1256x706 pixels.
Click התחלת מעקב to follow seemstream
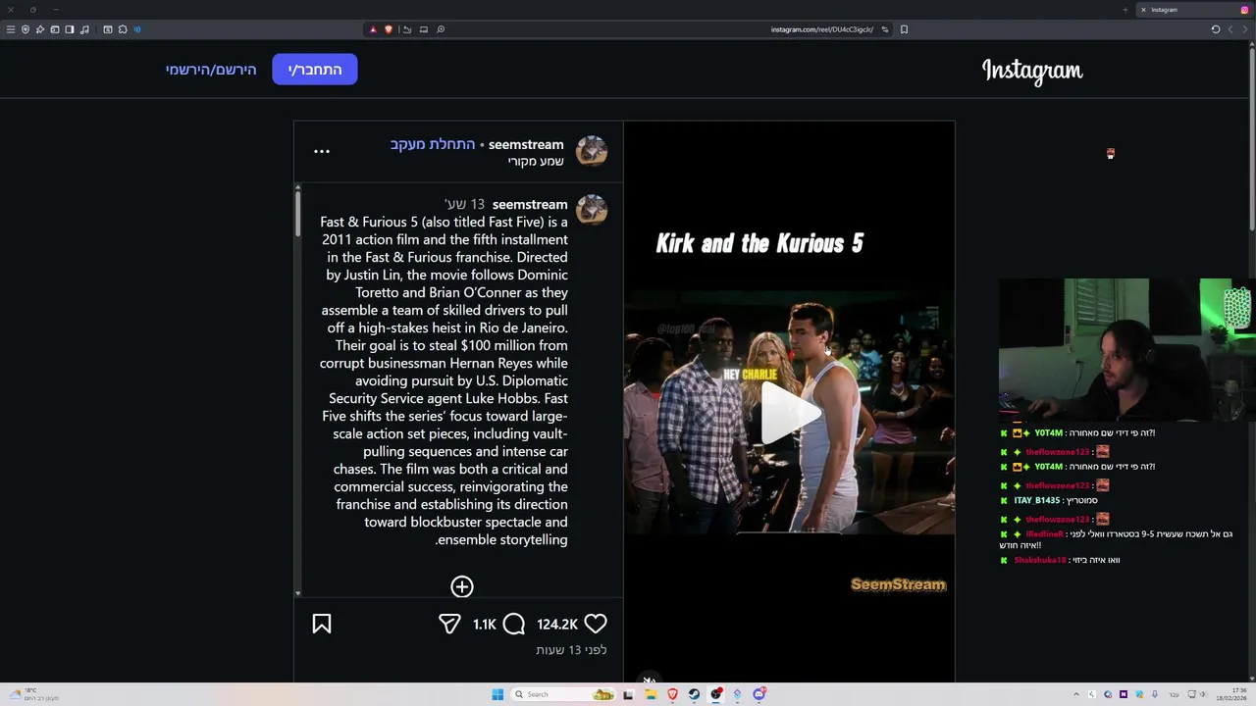(x=433, y=144)
